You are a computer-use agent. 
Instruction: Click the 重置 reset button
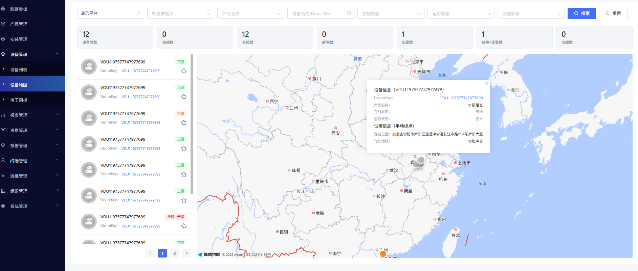[613, 13]
